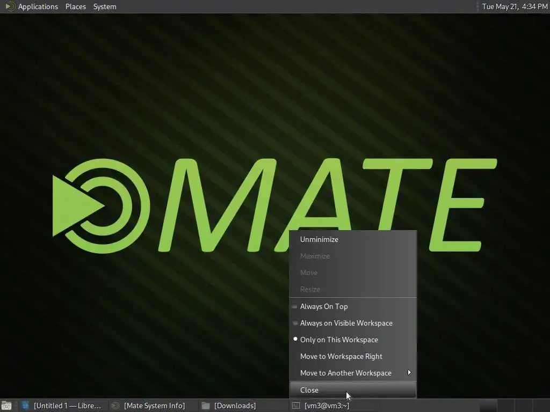
Task: Click the MATE logo icon in top panel
Action: (x=10, y=6)
